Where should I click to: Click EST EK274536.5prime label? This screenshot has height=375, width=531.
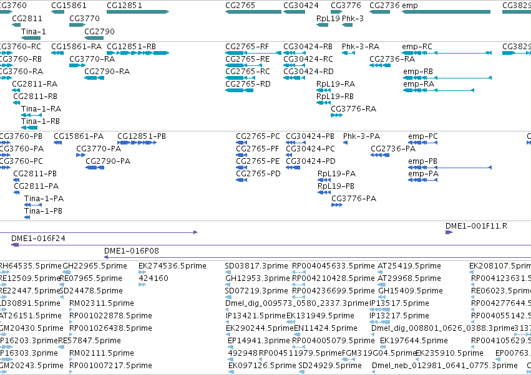172,266
